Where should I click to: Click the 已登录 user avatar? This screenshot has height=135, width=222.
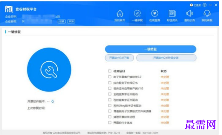(x=191, y=5)
